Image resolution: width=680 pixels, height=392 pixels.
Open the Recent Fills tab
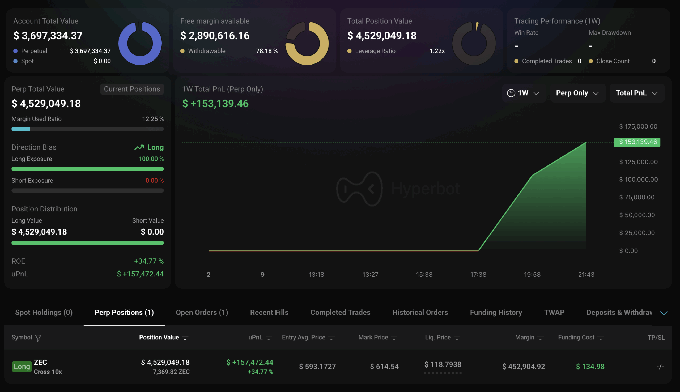(269, 313)
